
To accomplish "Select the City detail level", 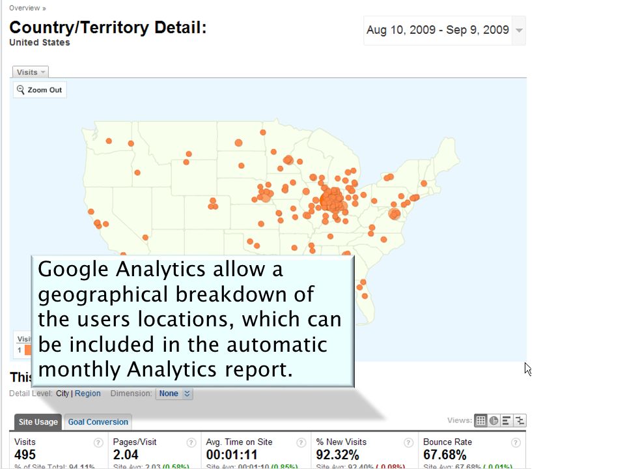I will coord(62,393).
